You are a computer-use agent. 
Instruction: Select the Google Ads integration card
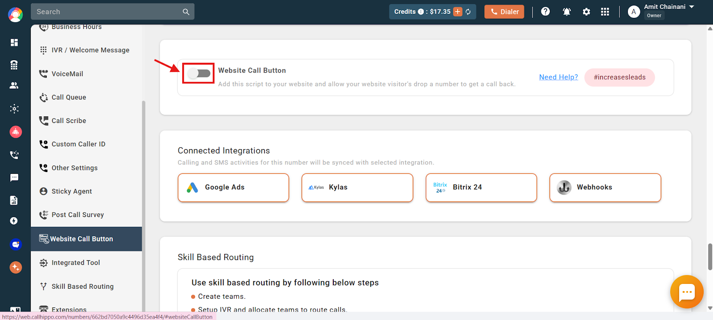(x=234, y=188)
